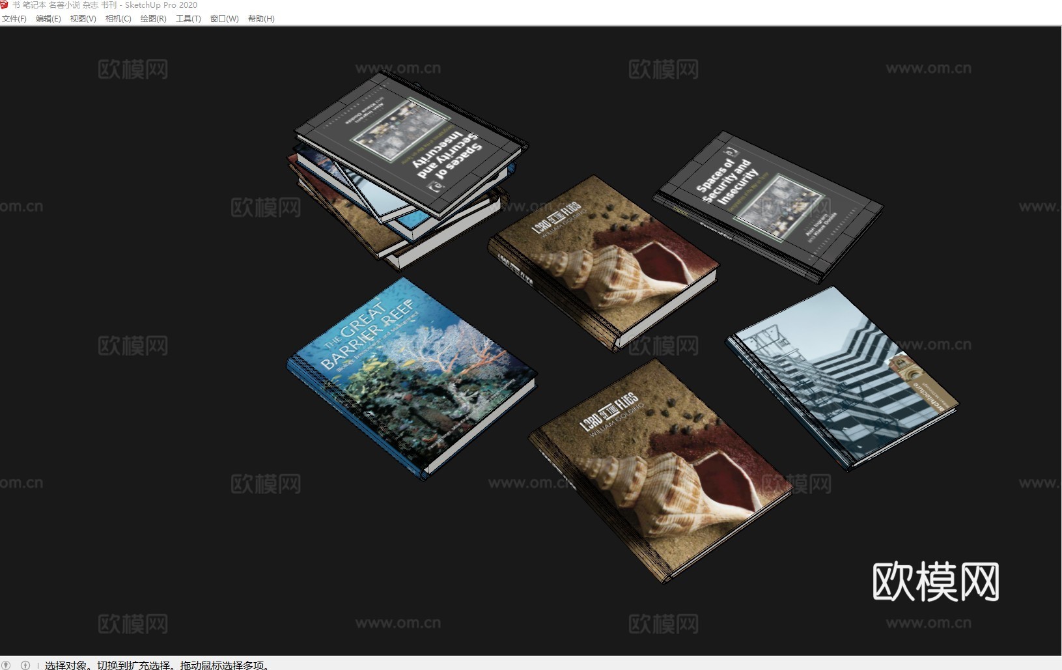
Task: Select the architecture book with striped building cover
Action: point(843,378)
